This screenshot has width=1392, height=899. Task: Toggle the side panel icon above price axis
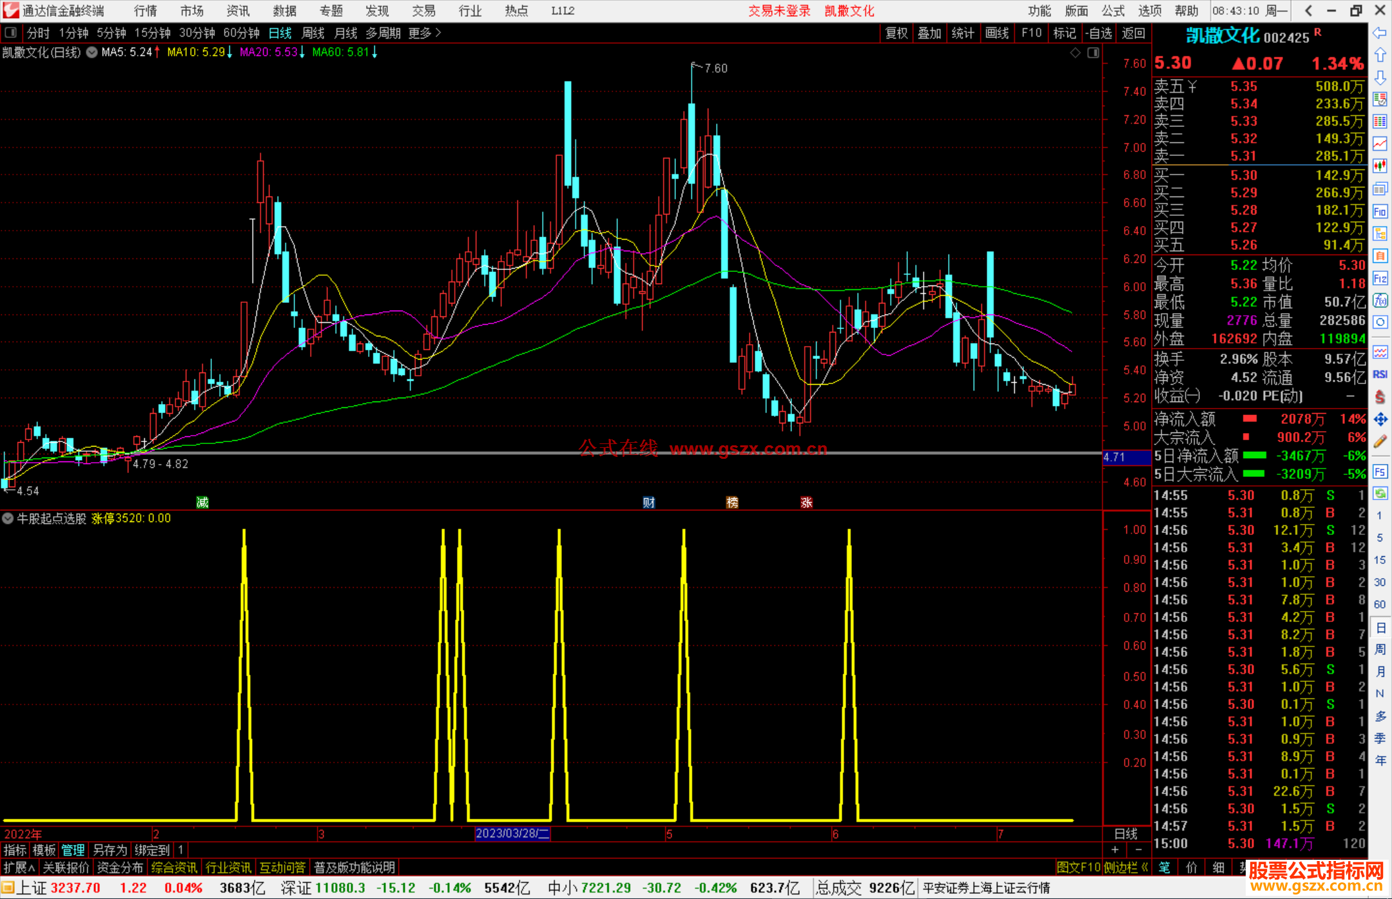point(1093,53)
